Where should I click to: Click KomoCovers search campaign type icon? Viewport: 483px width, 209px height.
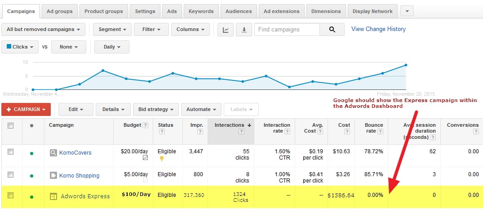coord(53,152)
